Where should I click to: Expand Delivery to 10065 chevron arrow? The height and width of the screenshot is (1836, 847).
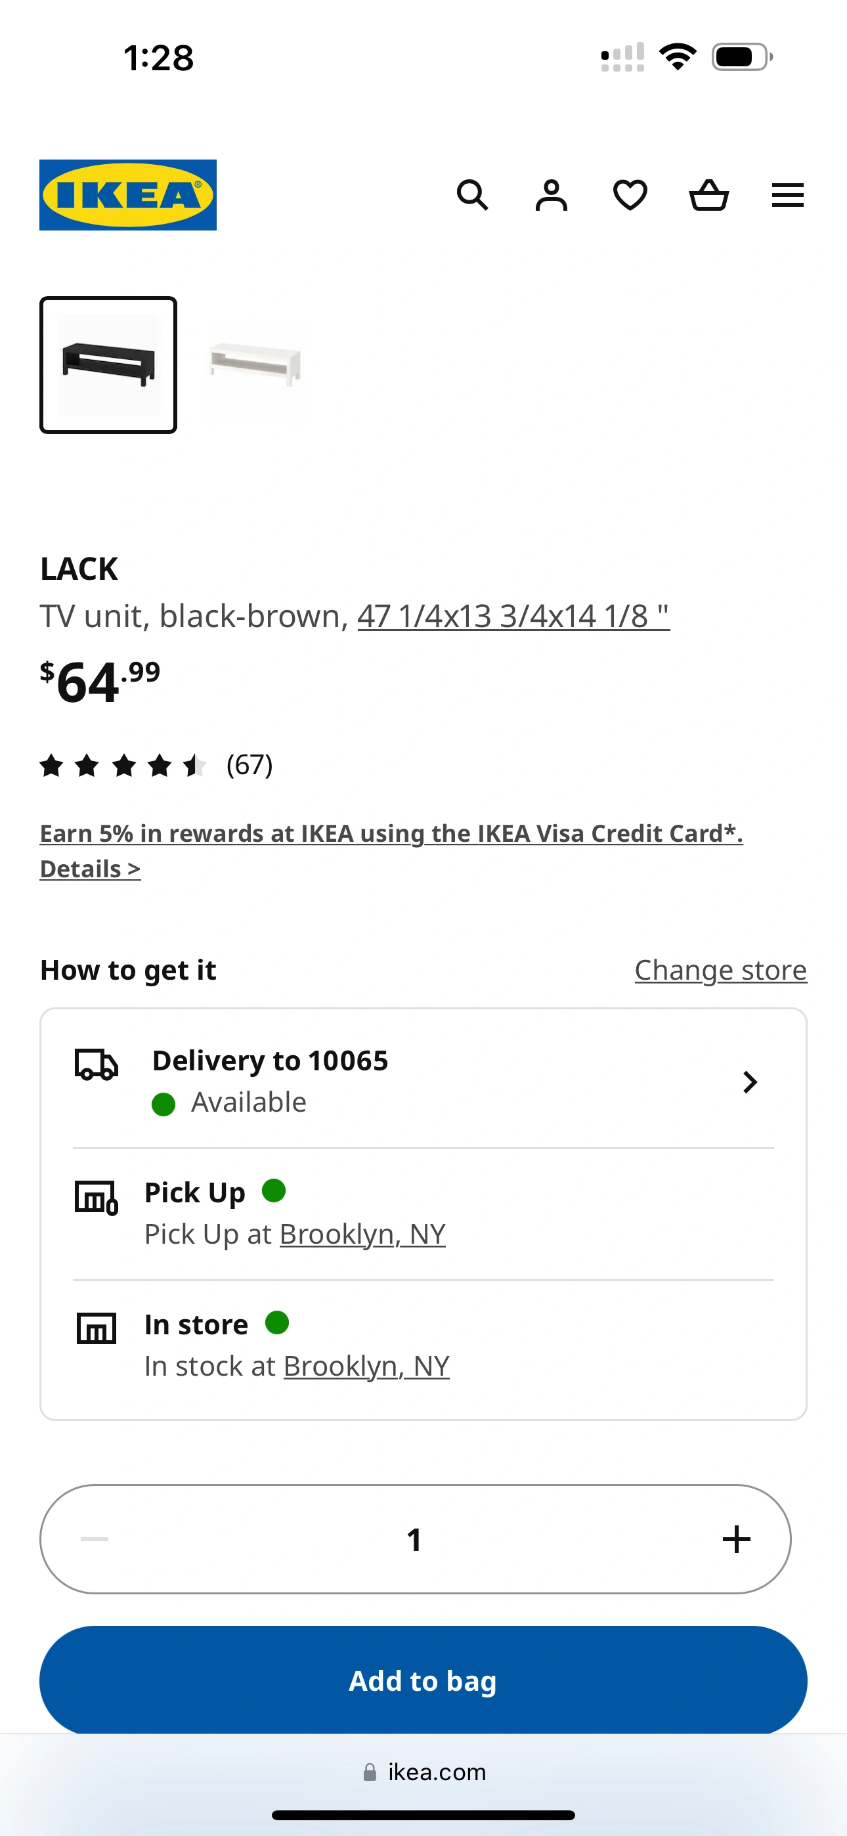tap(749, 1082)
